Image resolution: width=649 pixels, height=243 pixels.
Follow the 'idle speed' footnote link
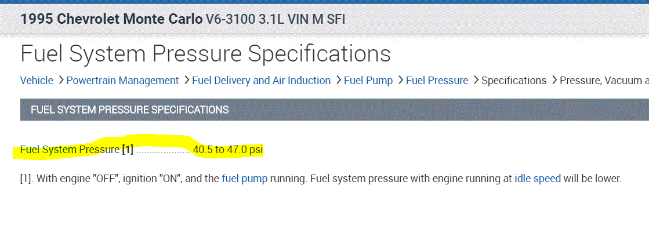[538, 179]
